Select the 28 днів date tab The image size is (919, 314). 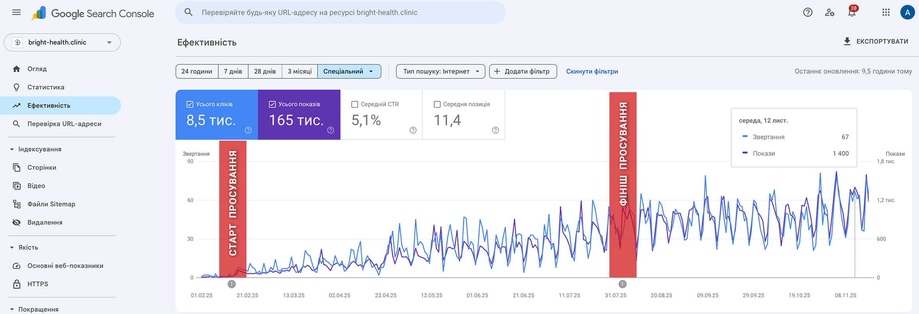coord(265,71)
